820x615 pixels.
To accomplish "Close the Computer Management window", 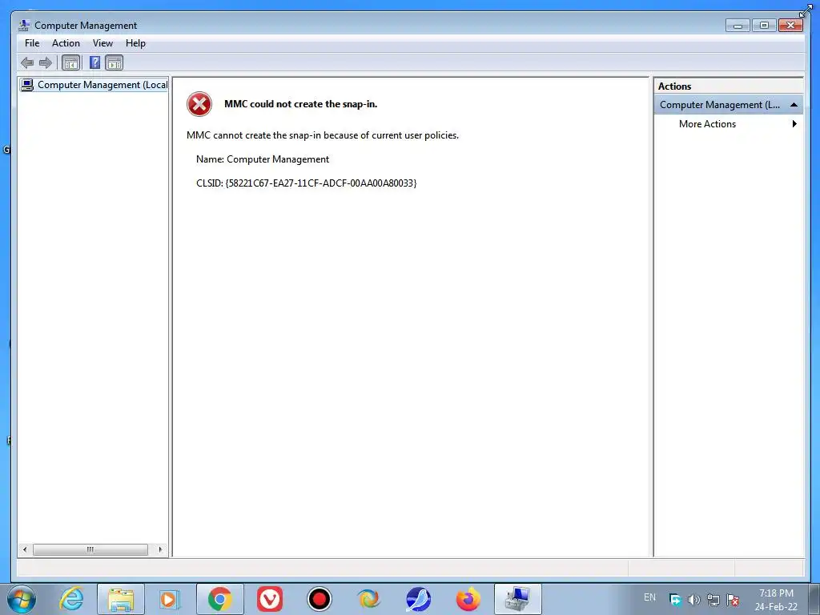I will click(x=790, y=25).
